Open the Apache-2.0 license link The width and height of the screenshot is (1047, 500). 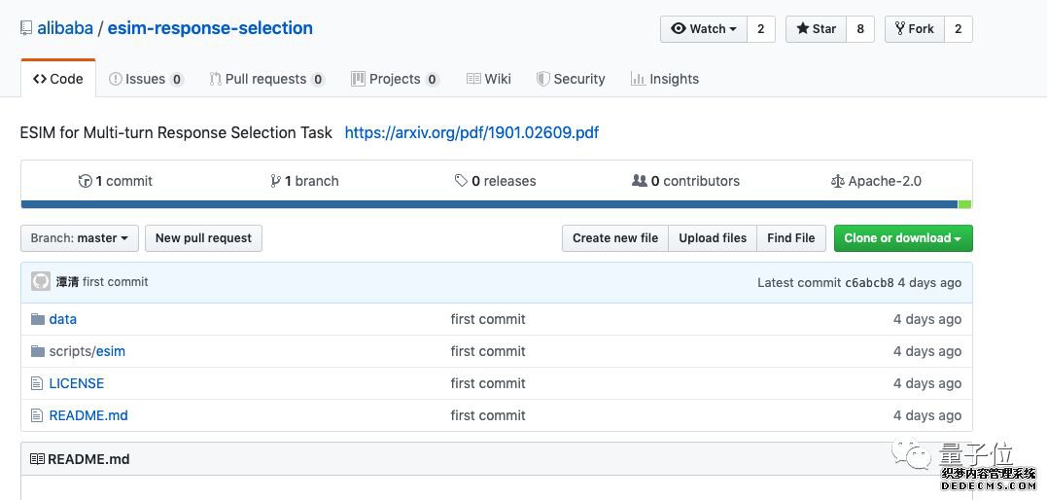pos(876,181)
